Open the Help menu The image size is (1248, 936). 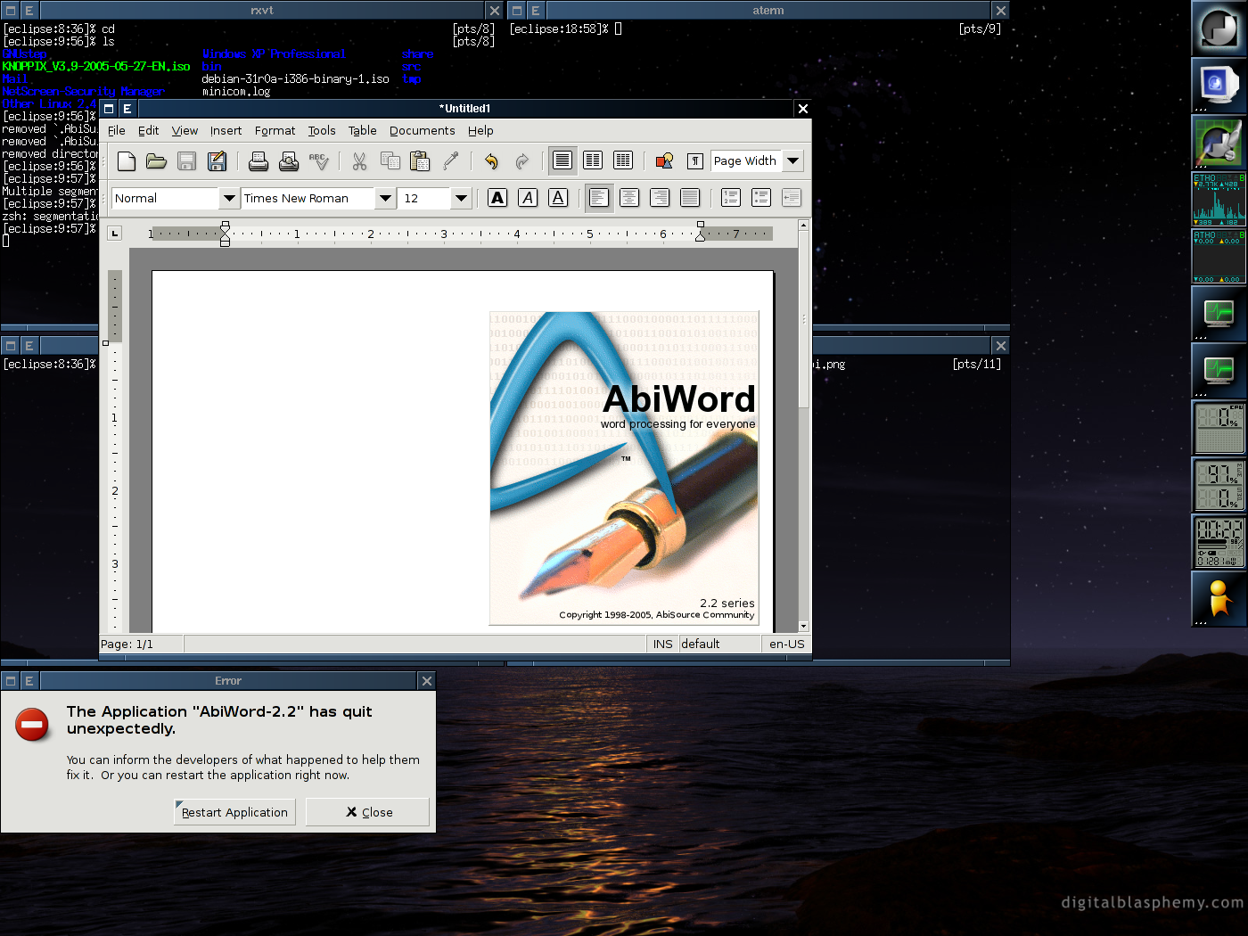[x=480, y=131]
